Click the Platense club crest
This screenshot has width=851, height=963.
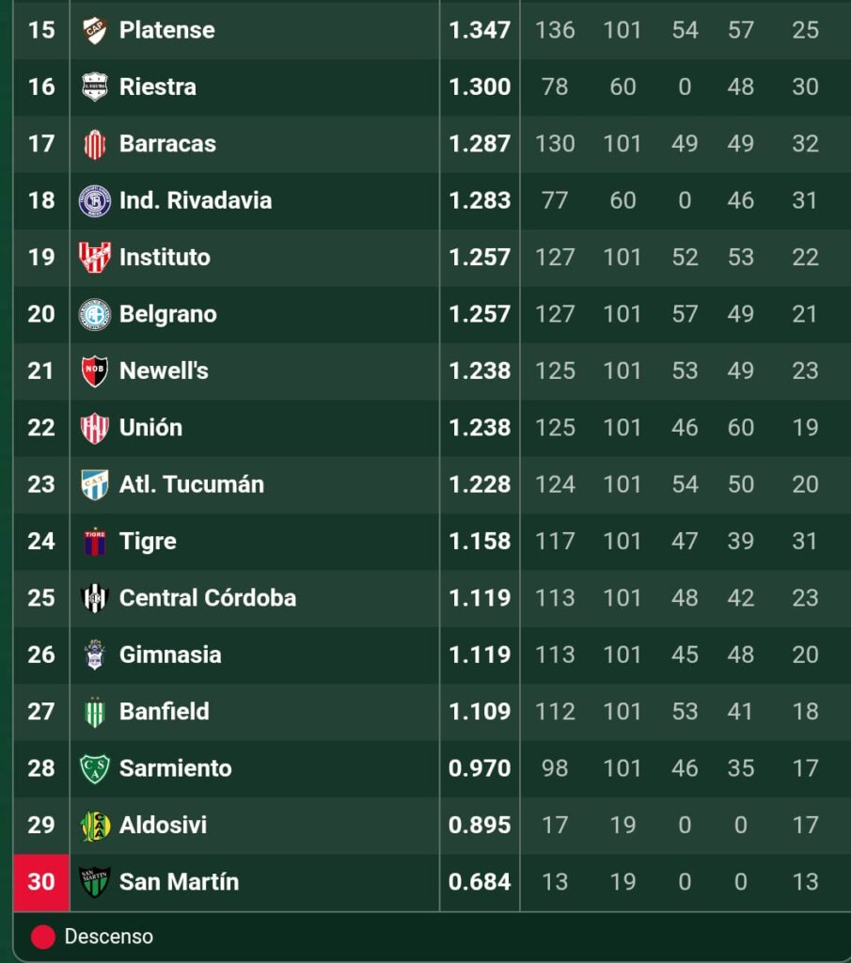pyautogui.click(x=95, y=30)
